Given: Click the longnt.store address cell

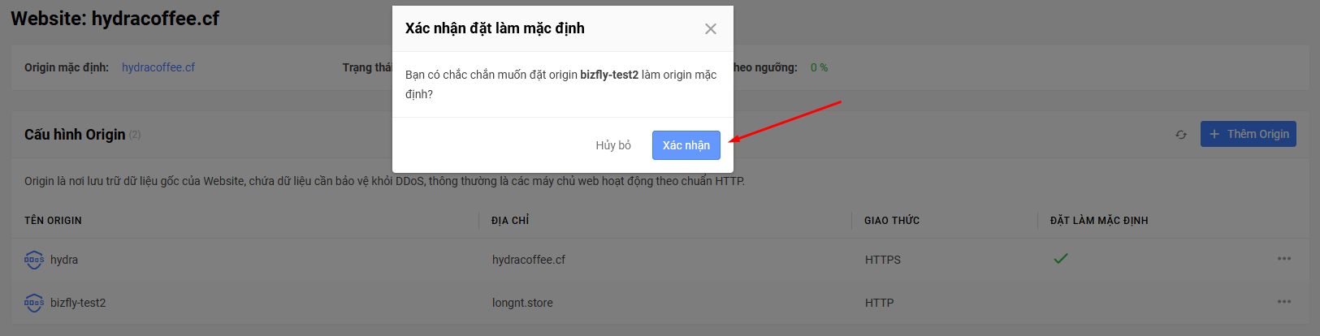Looking at the screenshot, I should click(x=522, y=303).
